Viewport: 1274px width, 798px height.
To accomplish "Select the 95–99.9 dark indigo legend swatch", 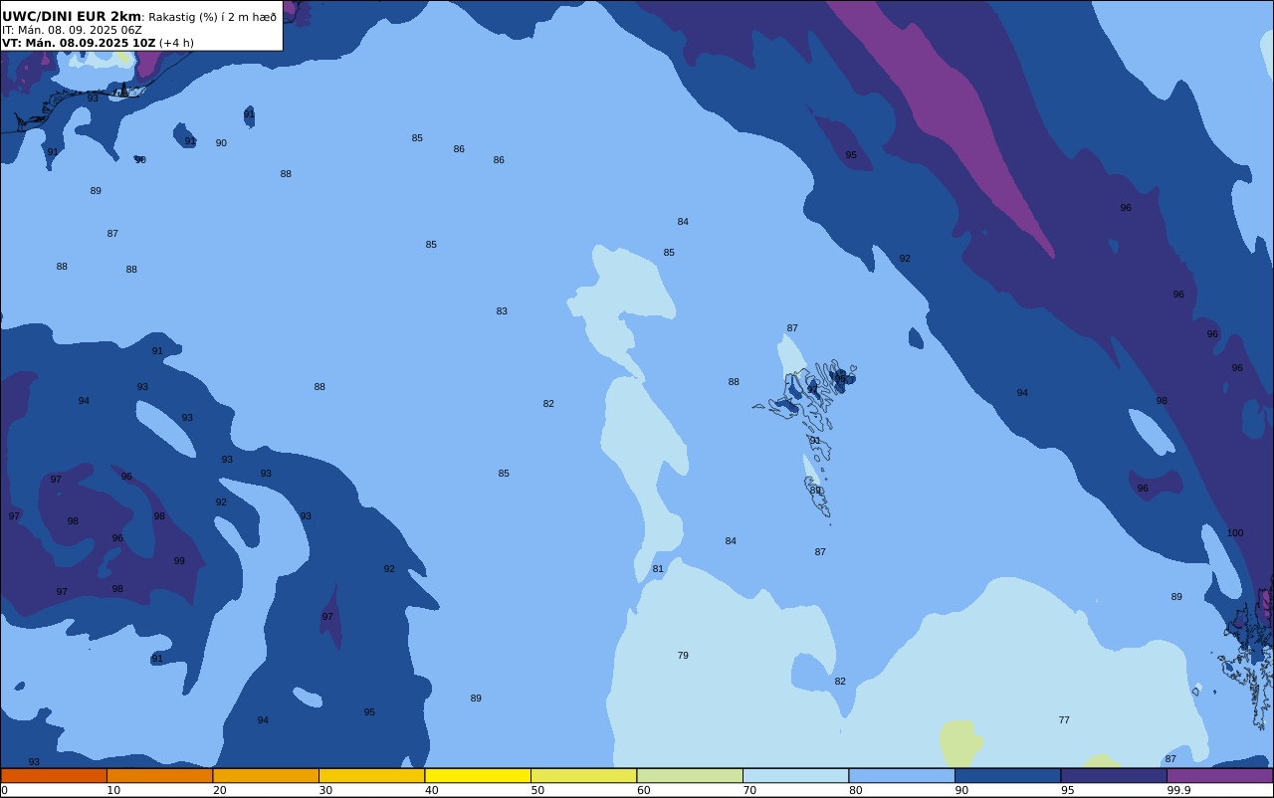I will [x=1114, y=775].
